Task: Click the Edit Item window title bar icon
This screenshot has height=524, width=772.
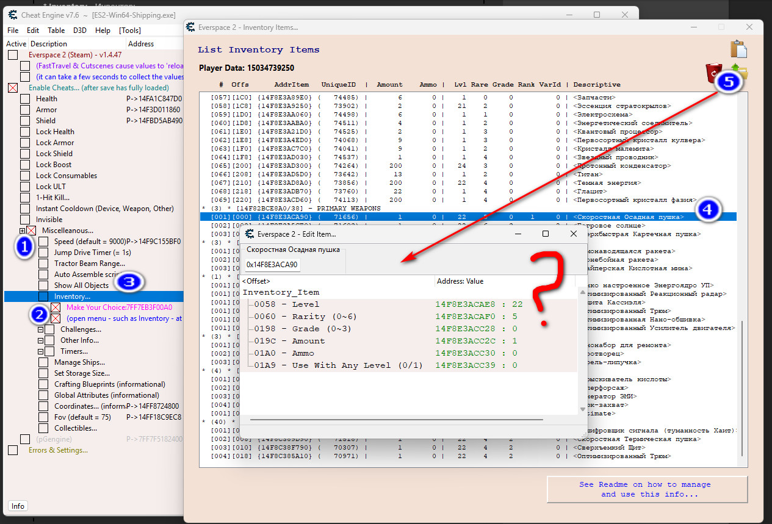Action: [x=249, y=234]
